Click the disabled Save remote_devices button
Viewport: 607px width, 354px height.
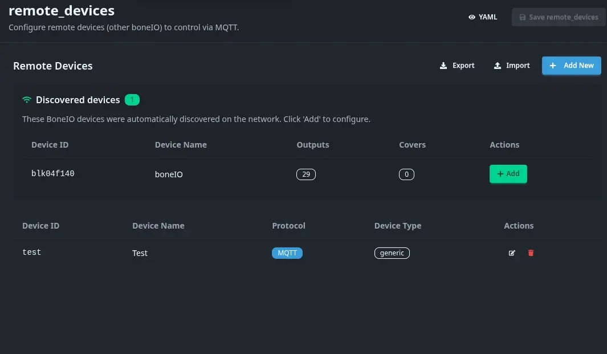click(x=559, y=17)
